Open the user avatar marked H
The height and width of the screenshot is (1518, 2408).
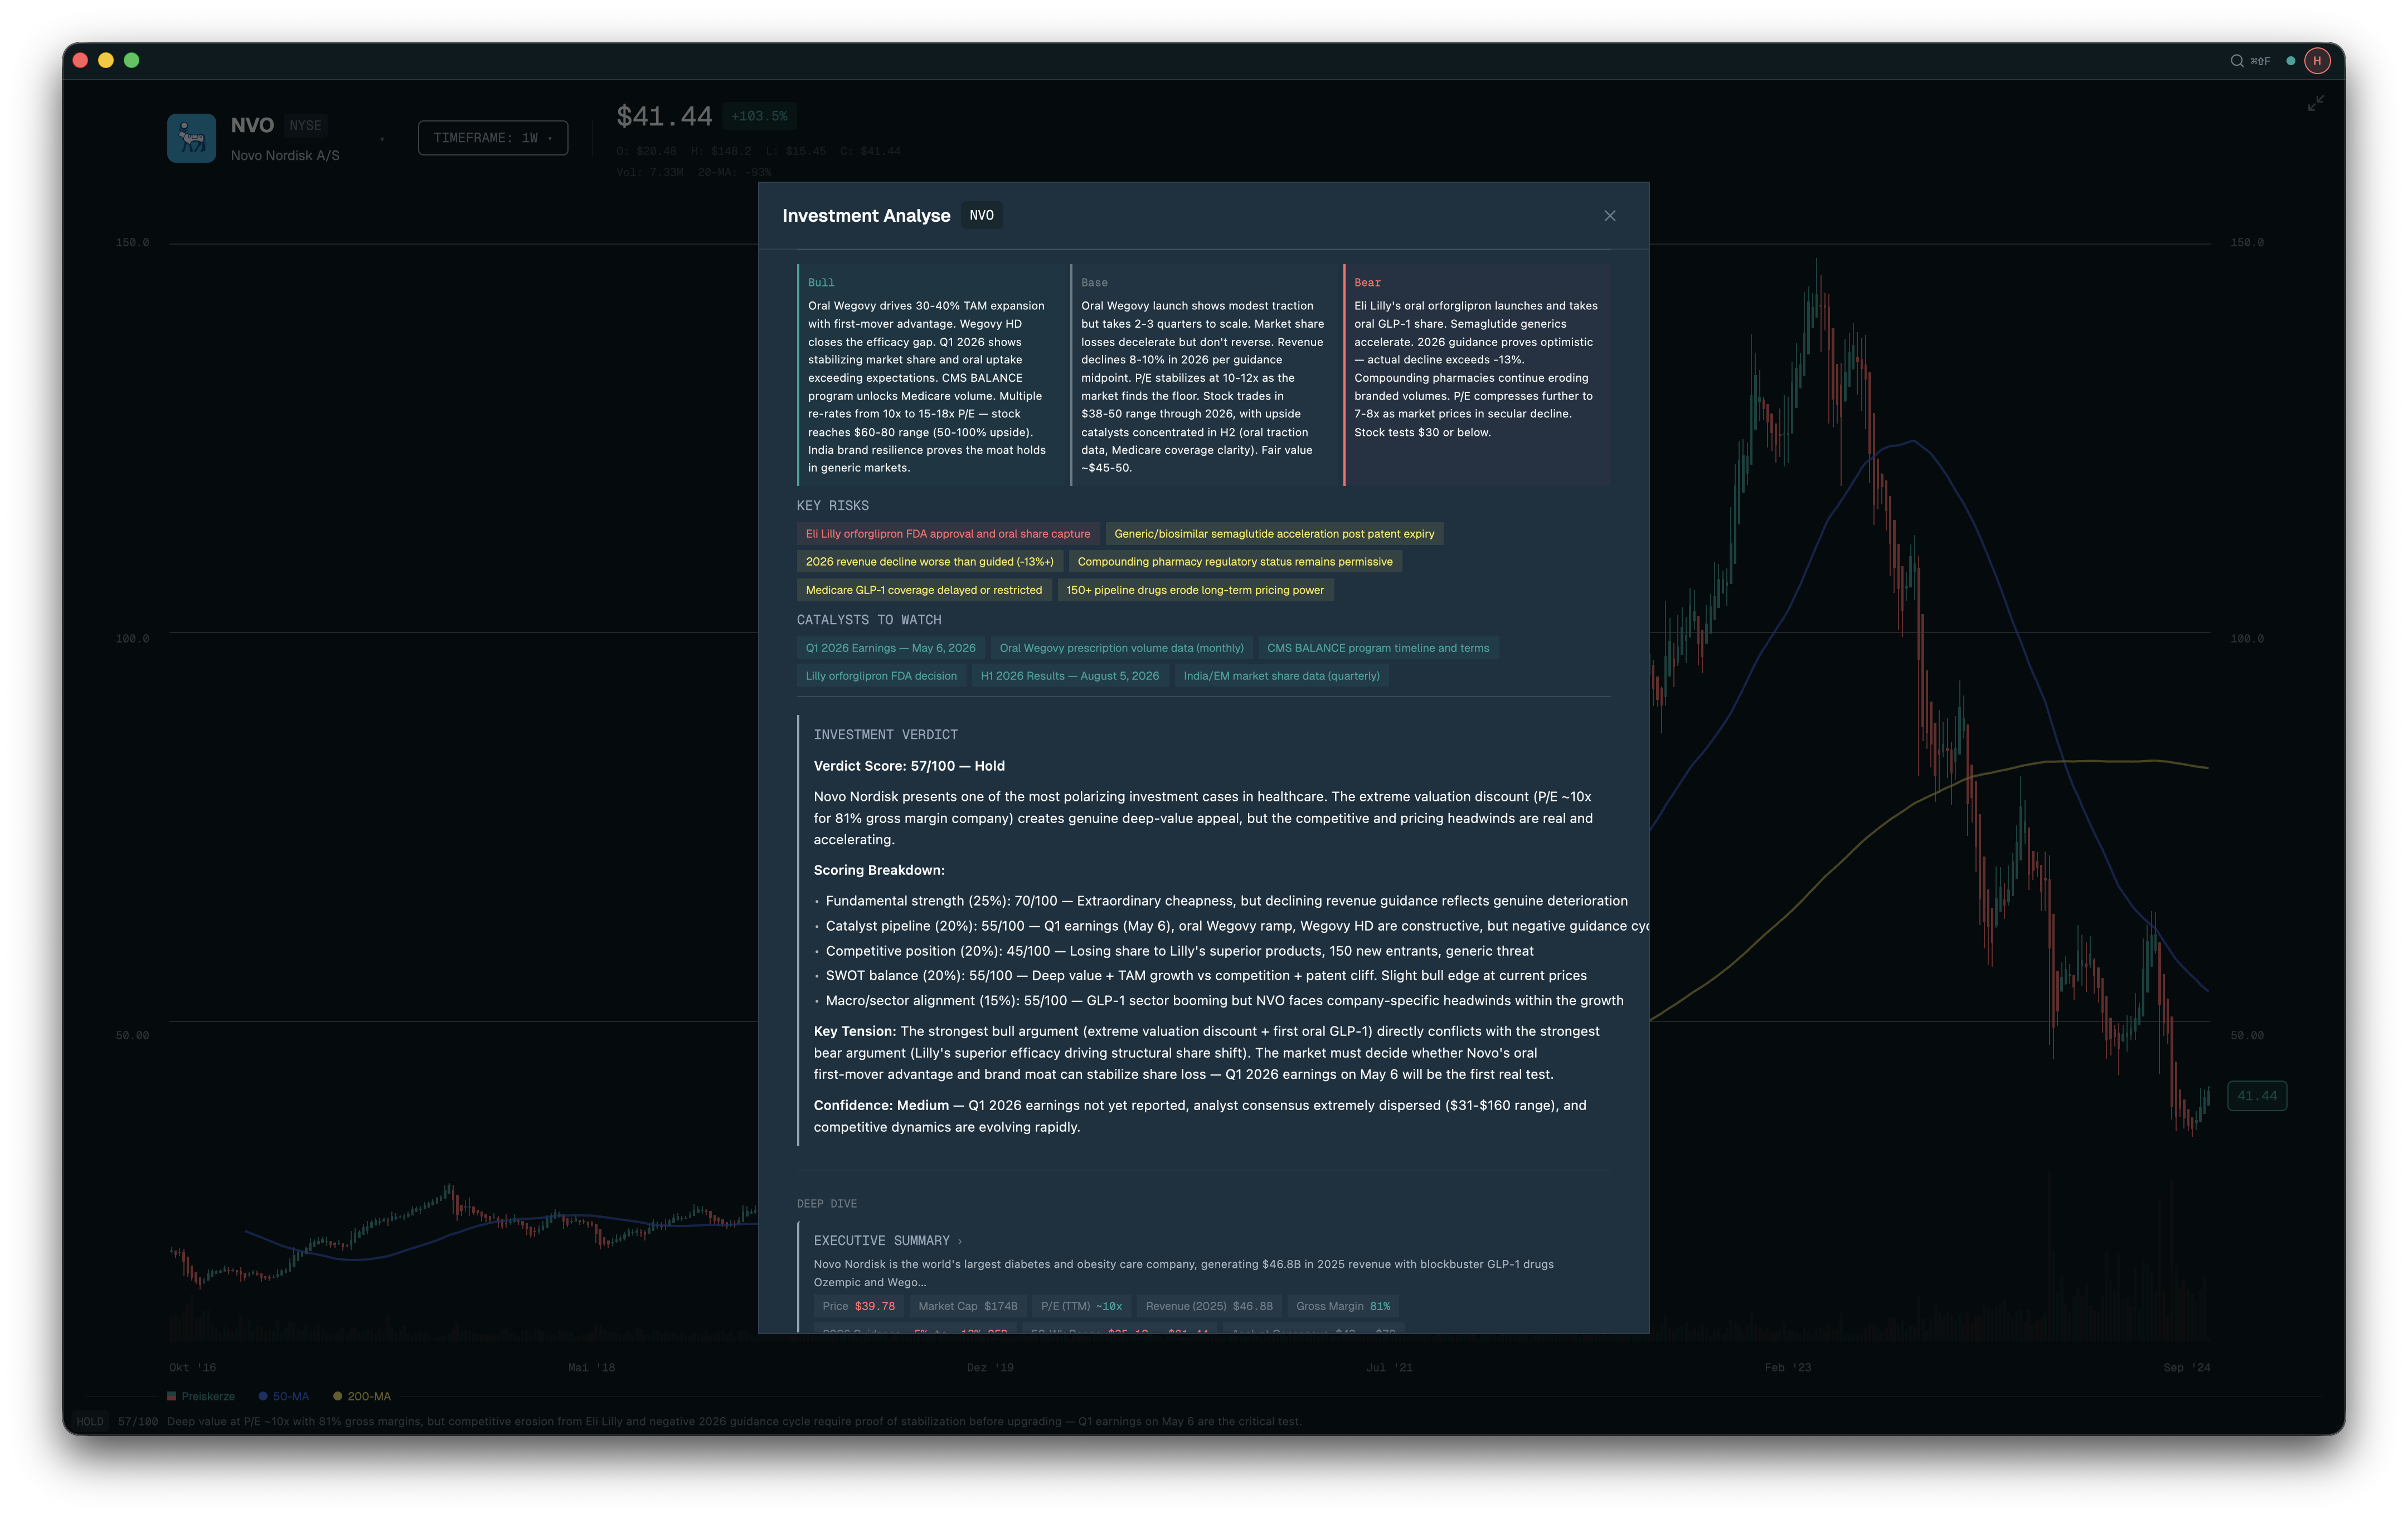(2317, 61)
